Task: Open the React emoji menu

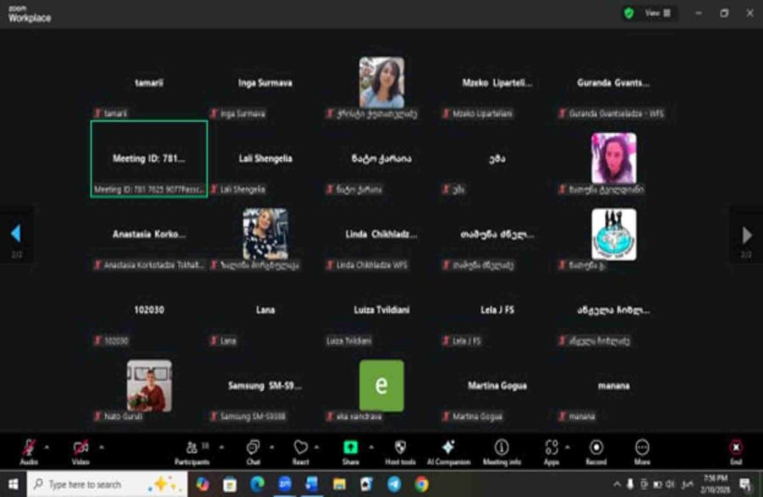Action: coord(300,449)
